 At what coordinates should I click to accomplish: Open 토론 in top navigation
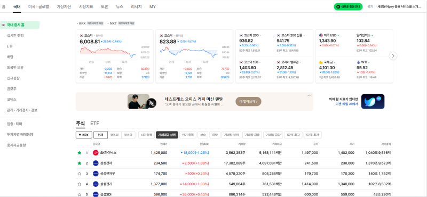coord(104,7)
